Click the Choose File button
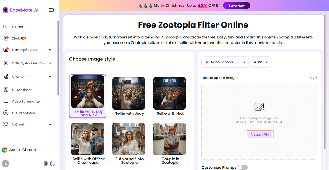 [x=259, y=134]
